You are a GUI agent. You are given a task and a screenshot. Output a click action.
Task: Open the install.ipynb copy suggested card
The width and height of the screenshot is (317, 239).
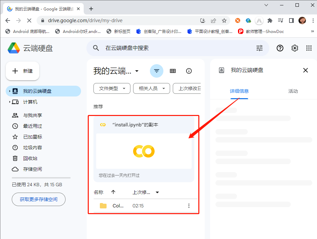[x=144, y=149]
